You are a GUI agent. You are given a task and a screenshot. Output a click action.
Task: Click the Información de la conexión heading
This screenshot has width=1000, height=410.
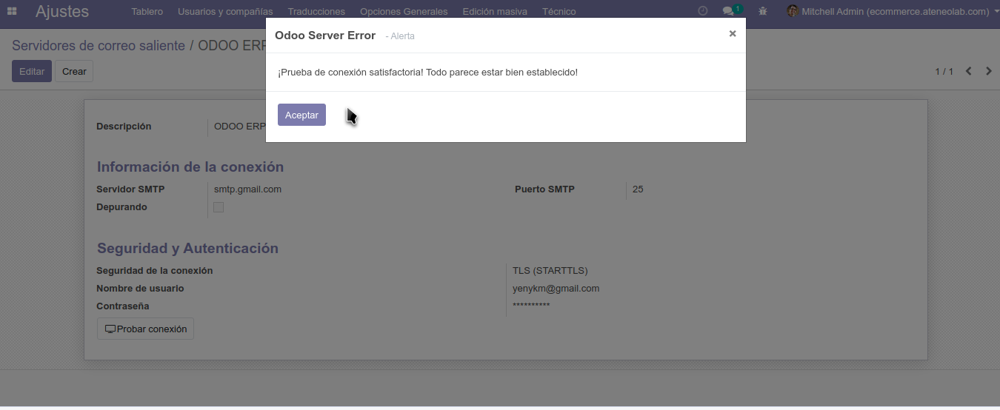(190, 167)
